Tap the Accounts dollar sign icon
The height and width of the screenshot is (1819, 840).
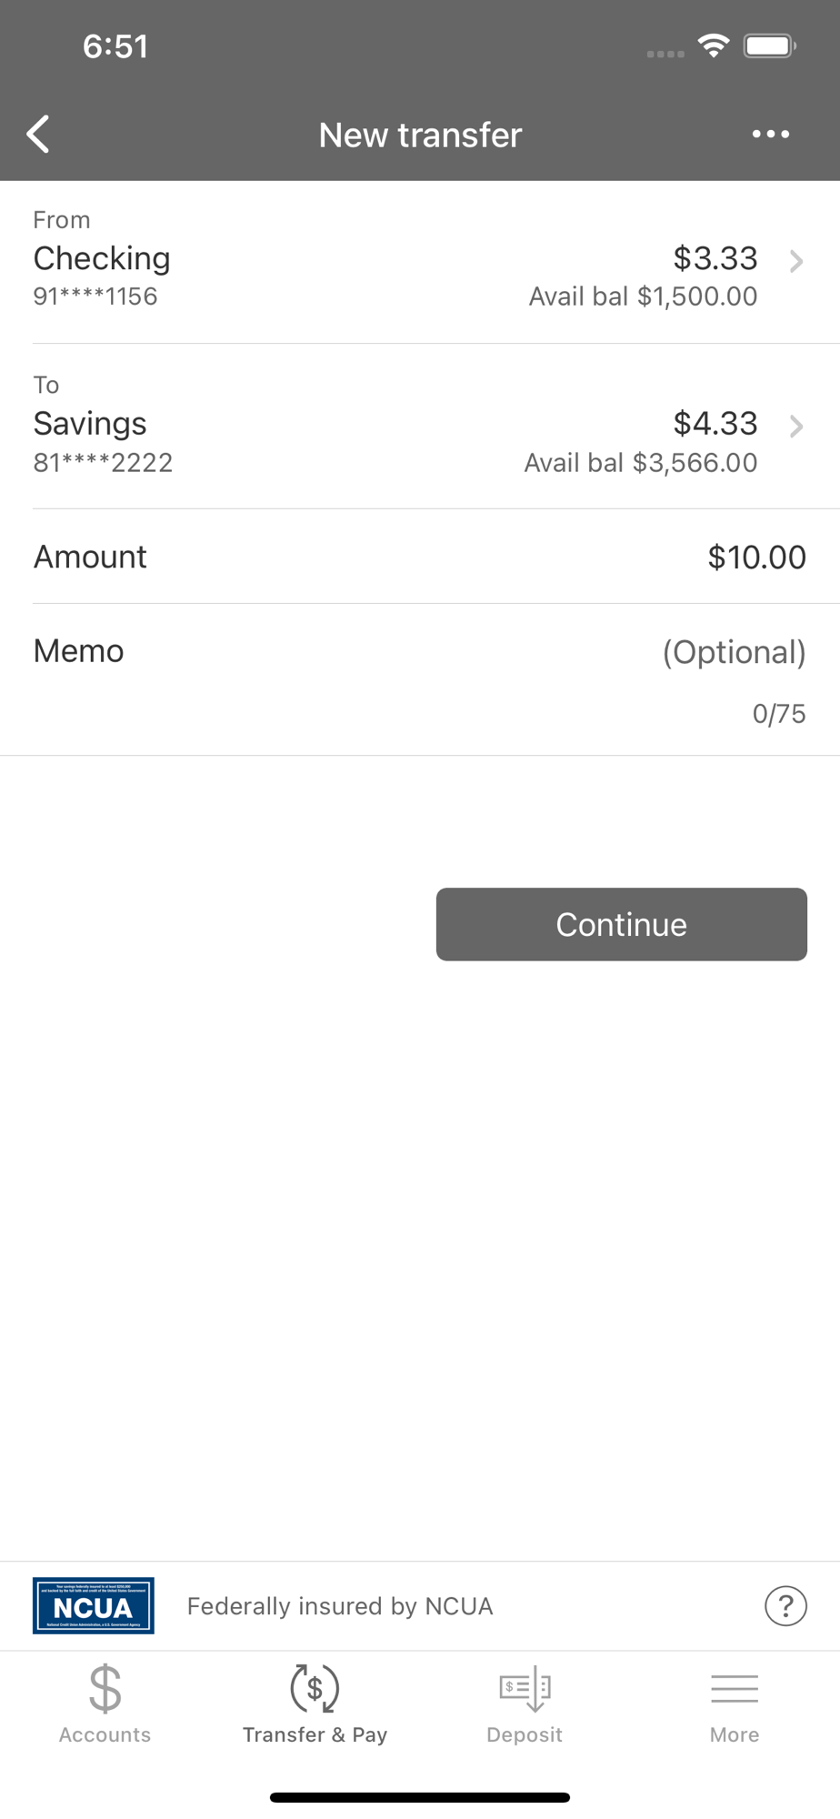point(105,1688)
